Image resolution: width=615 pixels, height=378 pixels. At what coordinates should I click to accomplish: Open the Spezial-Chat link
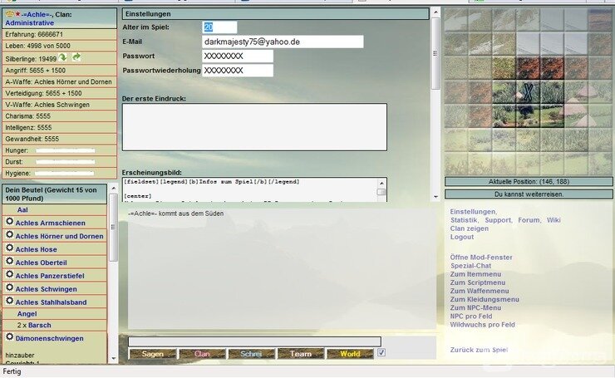(x=470, y=266)
